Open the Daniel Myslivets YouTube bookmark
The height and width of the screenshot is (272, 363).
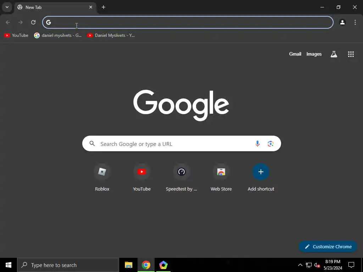[x=111, y=35]
